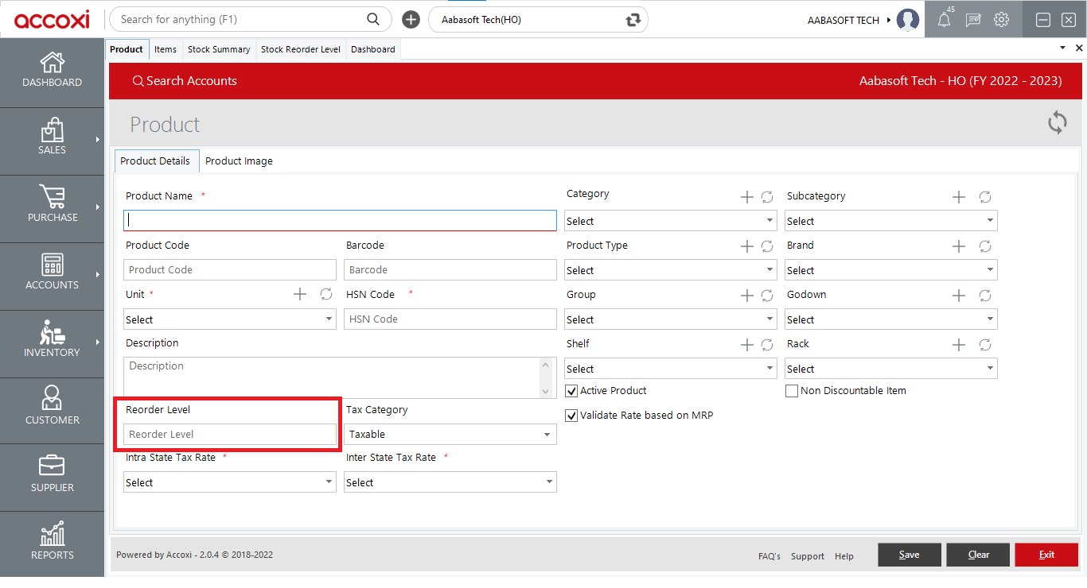The height and width of the screenshot is (588, 1087).
Task: Add a new Category with plus icon
Action: (x=746, y=197)
